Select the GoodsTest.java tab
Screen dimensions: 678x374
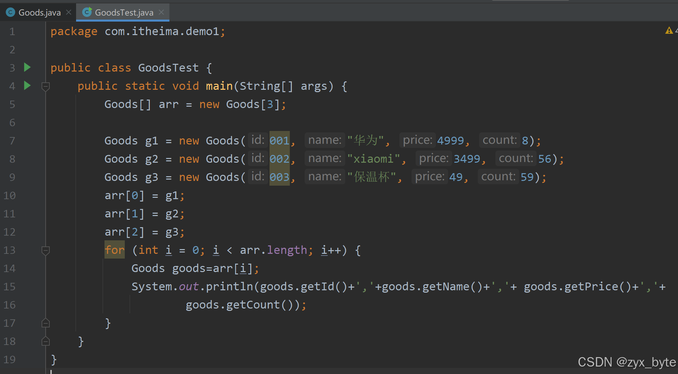[124, 12]
